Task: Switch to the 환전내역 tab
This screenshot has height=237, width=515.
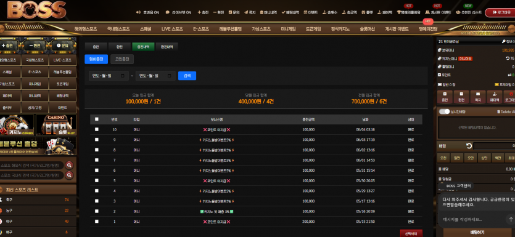Action: click(167, 47)
